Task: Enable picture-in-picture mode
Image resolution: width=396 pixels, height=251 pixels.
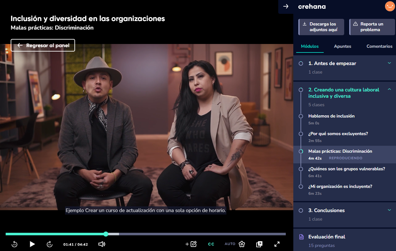Action: pyautogui.click(x=259, y=244)
